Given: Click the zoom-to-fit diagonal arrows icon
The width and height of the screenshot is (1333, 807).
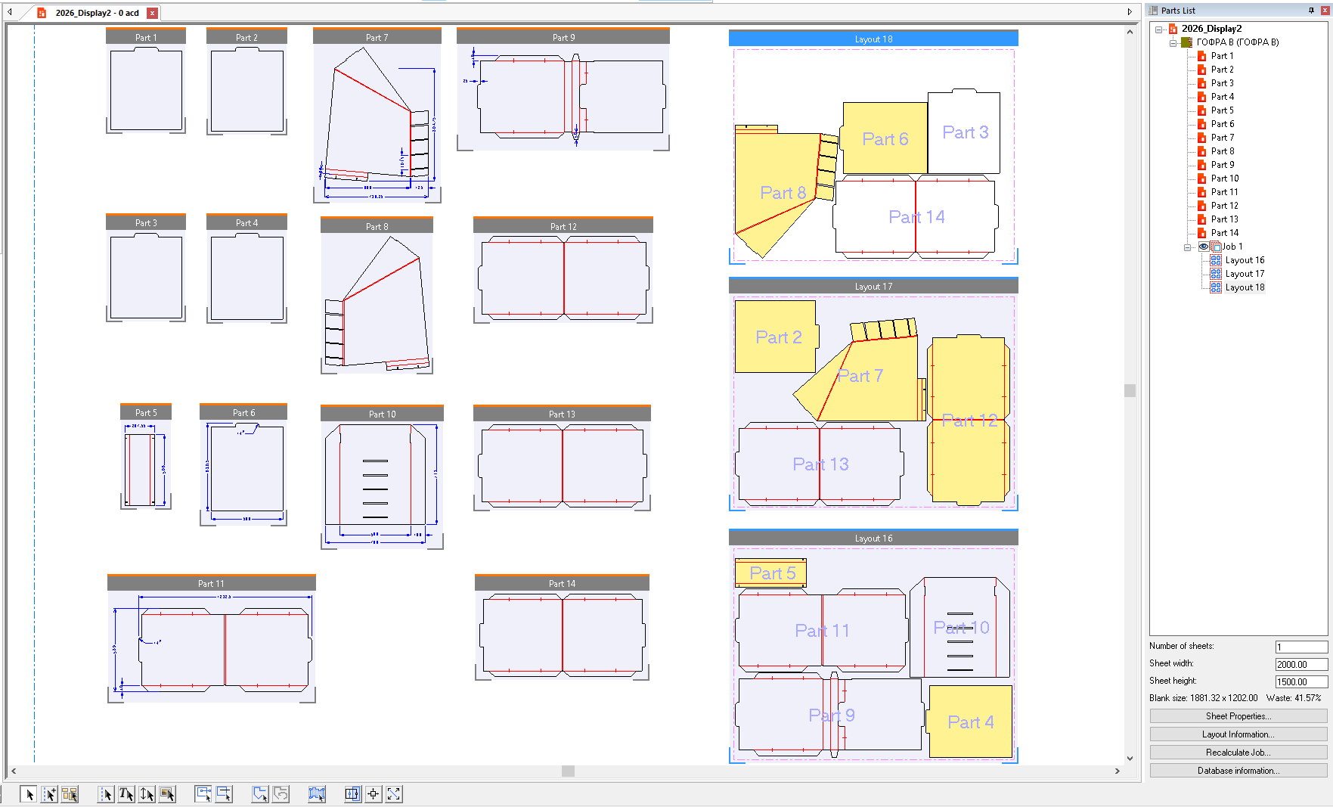Looking at the screenshot, I should tap(394, 794).
